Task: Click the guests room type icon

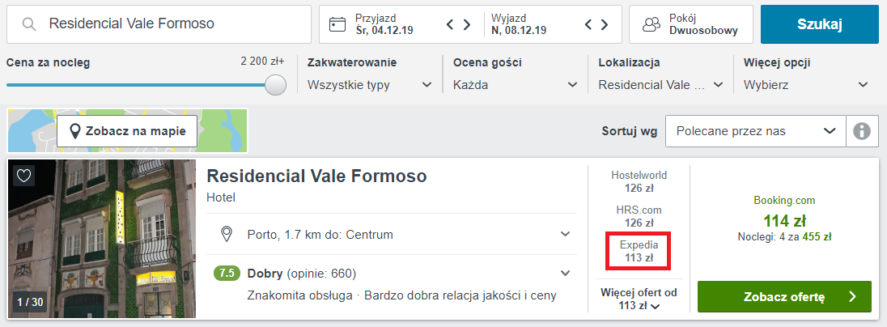Action: tap(651, 24)
